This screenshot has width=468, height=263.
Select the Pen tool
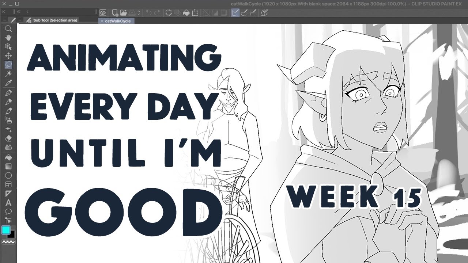[8, 93]
